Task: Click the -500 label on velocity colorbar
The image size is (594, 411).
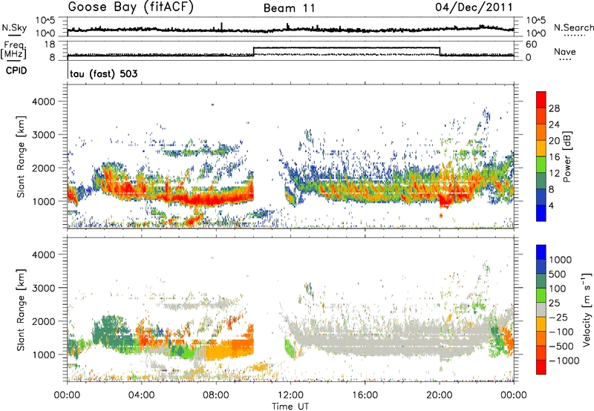Action: tap(561, 346)
